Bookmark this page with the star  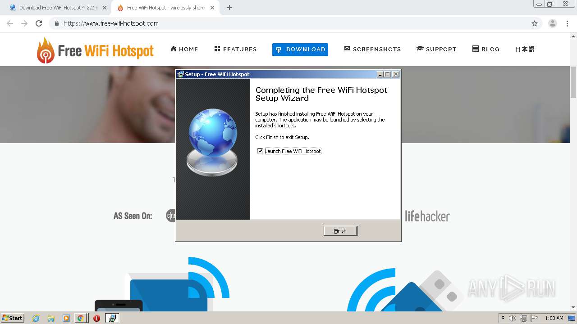click(x=535, y=23)
